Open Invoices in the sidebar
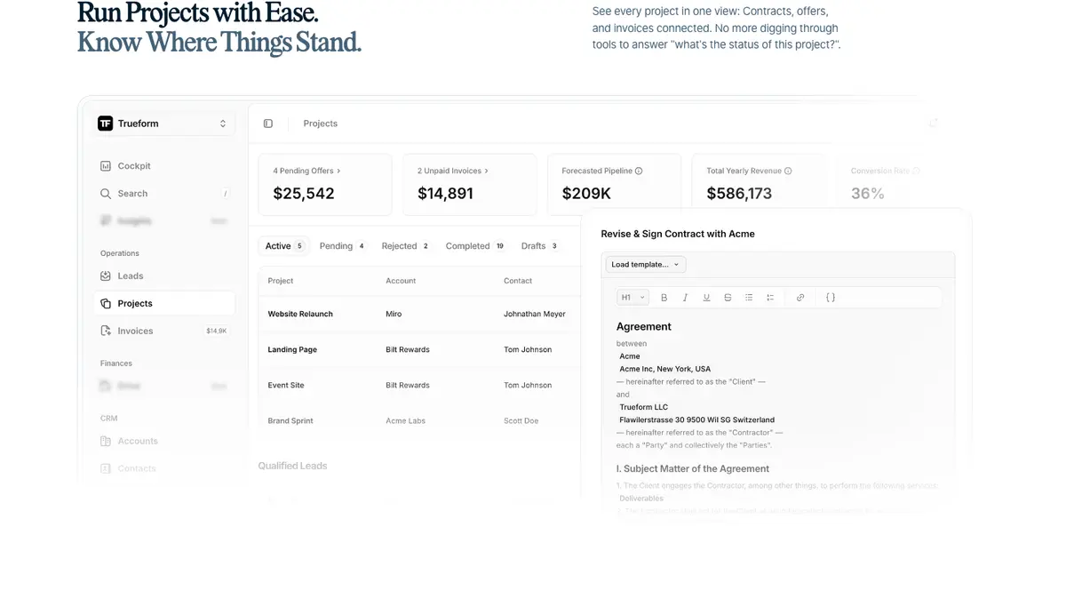Image resolution: width=1066 pixels, height=607 pixels. click(x=164, y=331)
